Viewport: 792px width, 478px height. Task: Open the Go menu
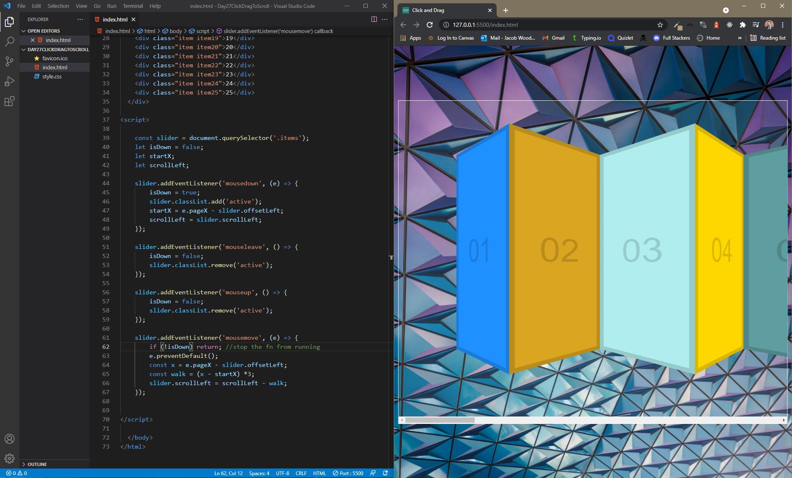(97, 6)
